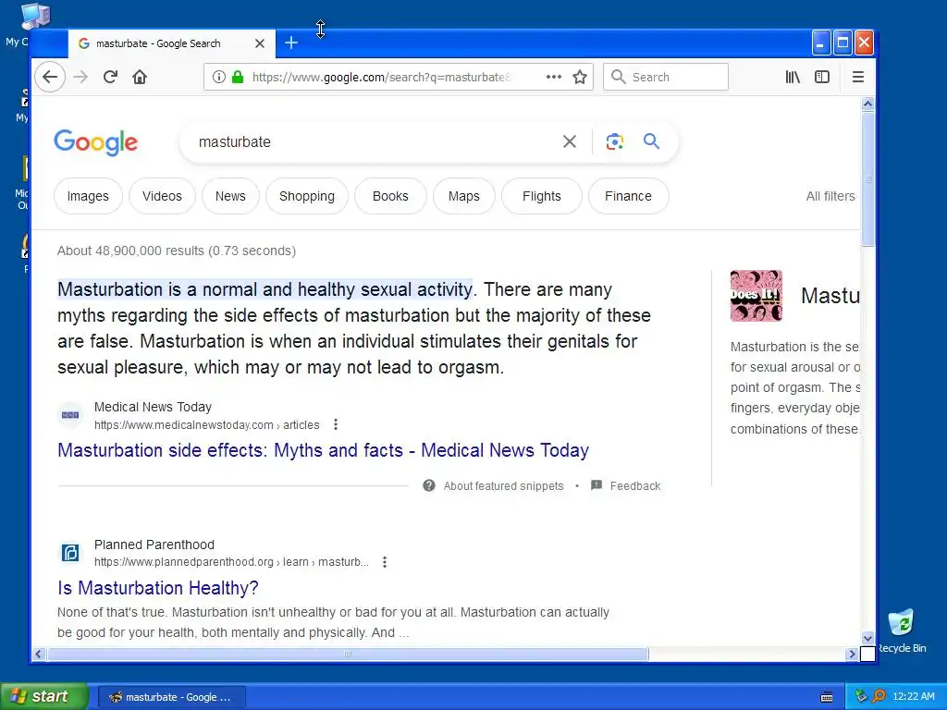The width and height of the screenshot is (947, 710).
Task: Click the horizontal scrollbar left arrow
Action: 39,654
